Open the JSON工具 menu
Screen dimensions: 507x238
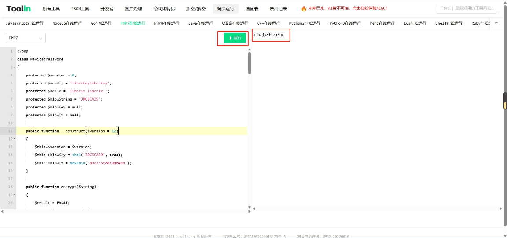click(x=80, y=8)
